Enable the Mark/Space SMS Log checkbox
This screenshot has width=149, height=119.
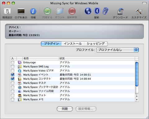(x=13, y=67)
